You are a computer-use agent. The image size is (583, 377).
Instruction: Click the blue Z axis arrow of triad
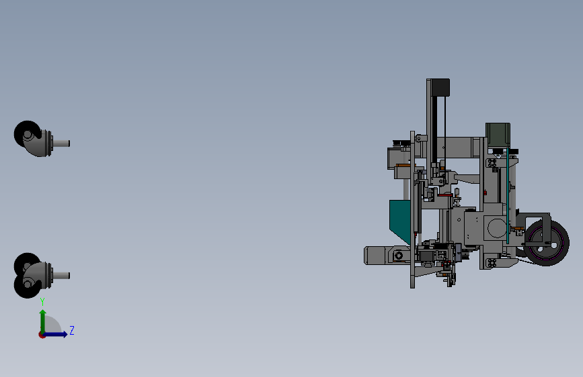[56, 334]
